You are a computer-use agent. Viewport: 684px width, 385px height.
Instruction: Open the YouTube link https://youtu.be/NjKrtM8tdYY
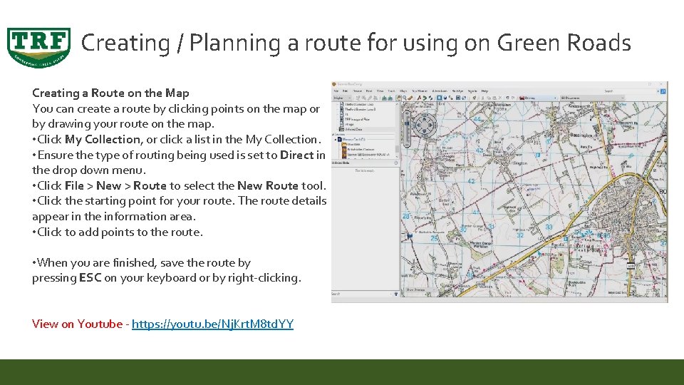pos(212,324)
